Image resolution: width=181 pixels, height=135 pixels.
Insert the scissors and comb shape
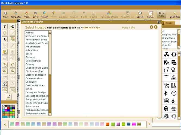point(174,86)
